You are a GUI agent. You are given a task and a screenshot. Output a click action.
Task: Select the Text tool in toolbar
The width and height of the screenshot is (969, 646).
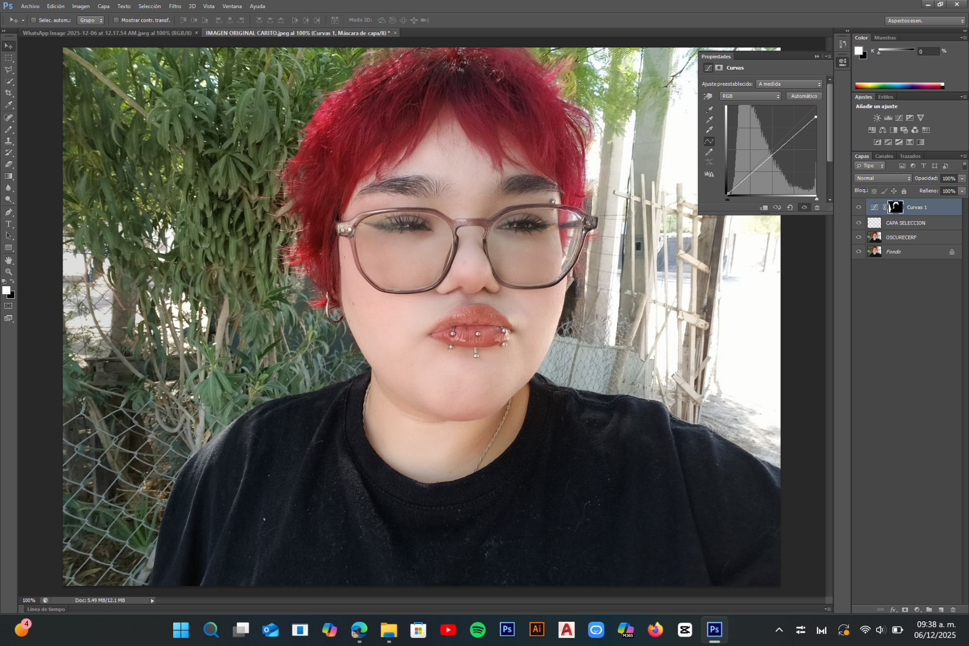coord(9,224)
